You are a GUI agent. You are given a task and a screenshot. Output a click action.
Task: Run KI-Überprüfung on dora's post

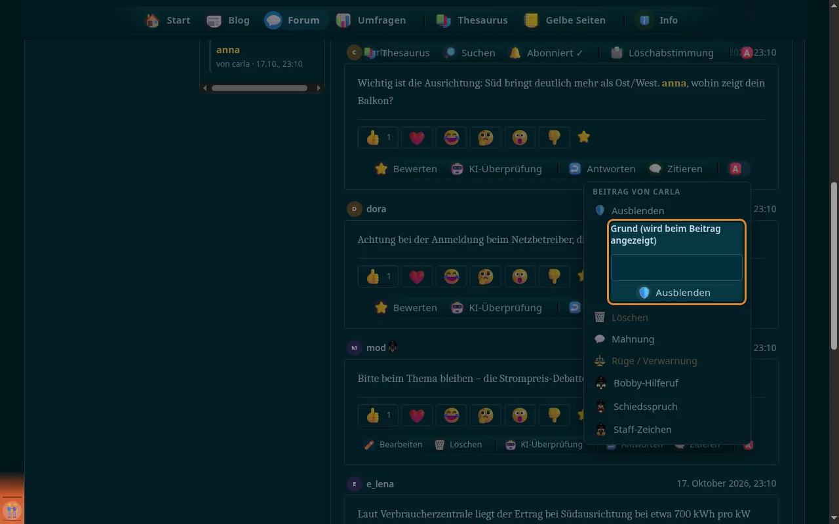497,308
